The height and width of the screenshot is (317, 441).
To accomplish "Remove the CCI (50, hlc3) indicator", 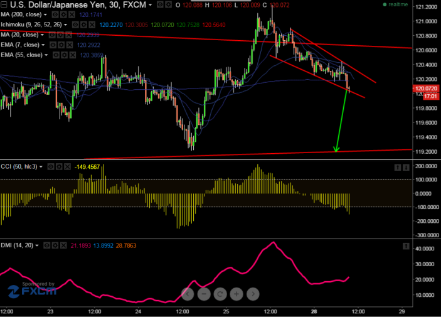I will pos(68,167).
